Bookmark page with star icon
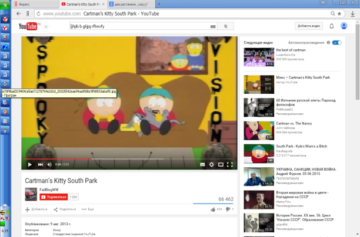360x237 pixels. pyautogui.click(x=339, y=13)
